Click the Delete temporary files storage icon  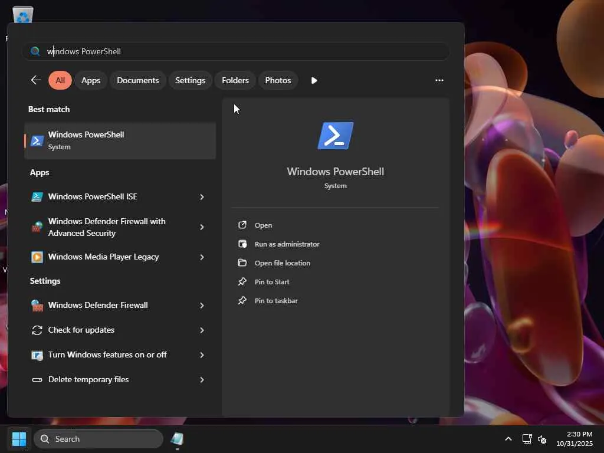click(37, 379)
